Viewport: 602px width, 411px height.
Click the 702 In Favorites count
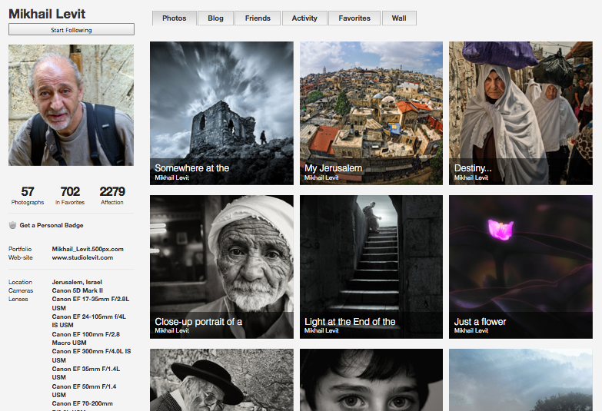[x=70, y=195]
